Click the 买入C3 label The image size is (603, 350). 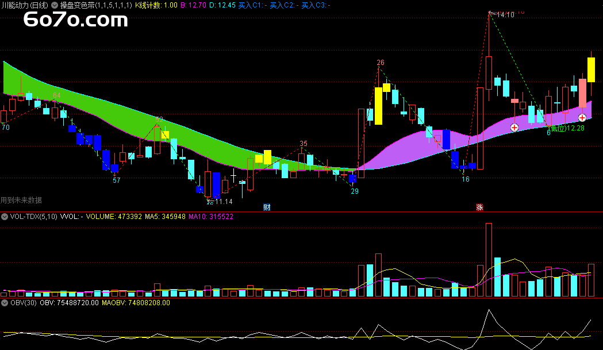pyautogui.click(x=316, y=5)
